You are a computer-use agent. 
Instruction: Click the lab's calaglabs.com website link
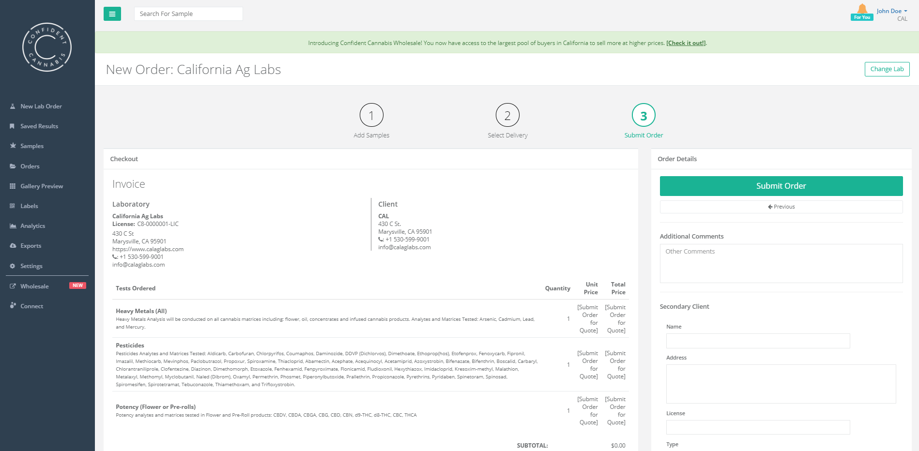click(148, 249)
